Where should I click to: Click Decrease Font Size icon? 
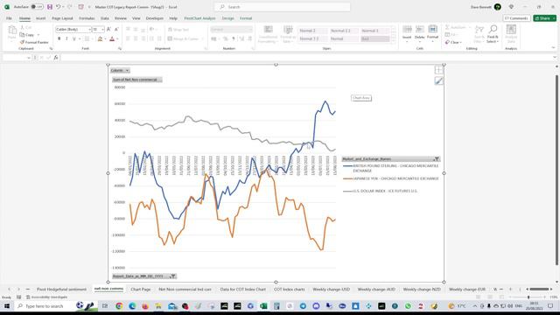click(x=116, y=29)
